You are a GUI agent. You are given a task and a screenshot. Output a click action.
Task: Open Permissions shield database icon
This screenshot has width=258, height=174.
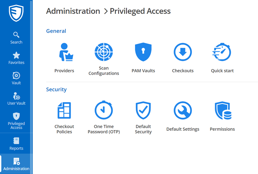pos(222,110)
